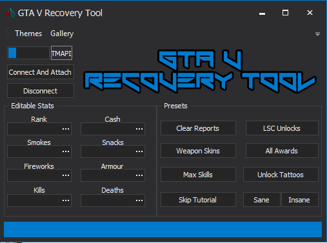Close the GTA V Recovery Tool window
Screen dimensions: 327x243
(310, 13)
